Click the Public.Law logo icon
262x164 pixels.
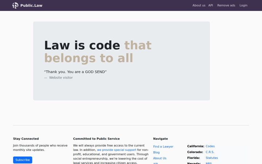(15, 5)
